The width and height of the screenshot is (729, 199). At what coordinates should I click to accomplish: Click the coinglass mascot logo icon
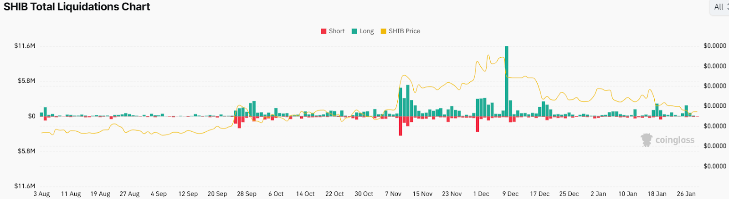coord(647,140)
